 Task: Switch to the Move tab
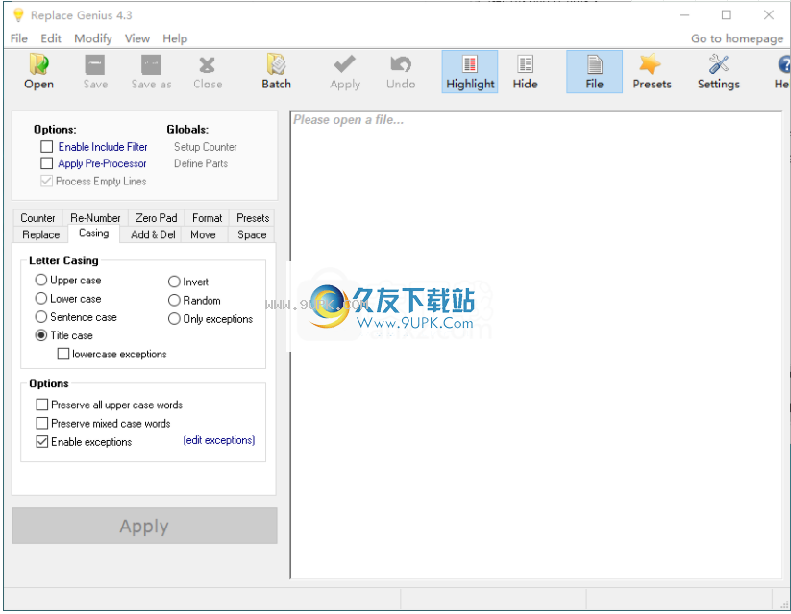coord(203,234)
